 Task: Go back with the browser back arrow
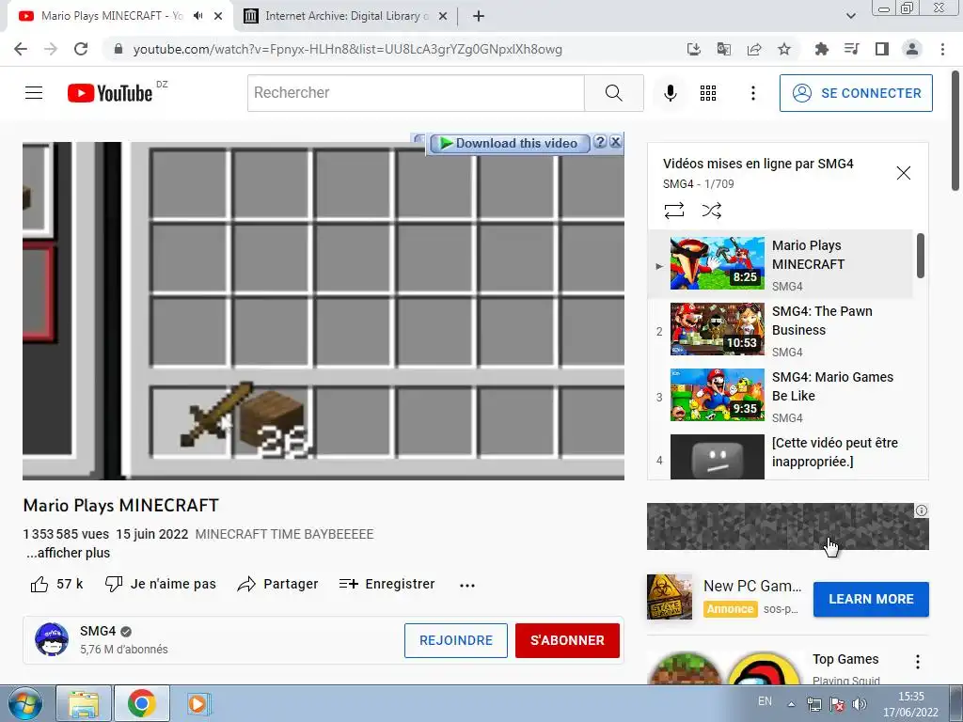pyautogui.click(x=21, y=49)
